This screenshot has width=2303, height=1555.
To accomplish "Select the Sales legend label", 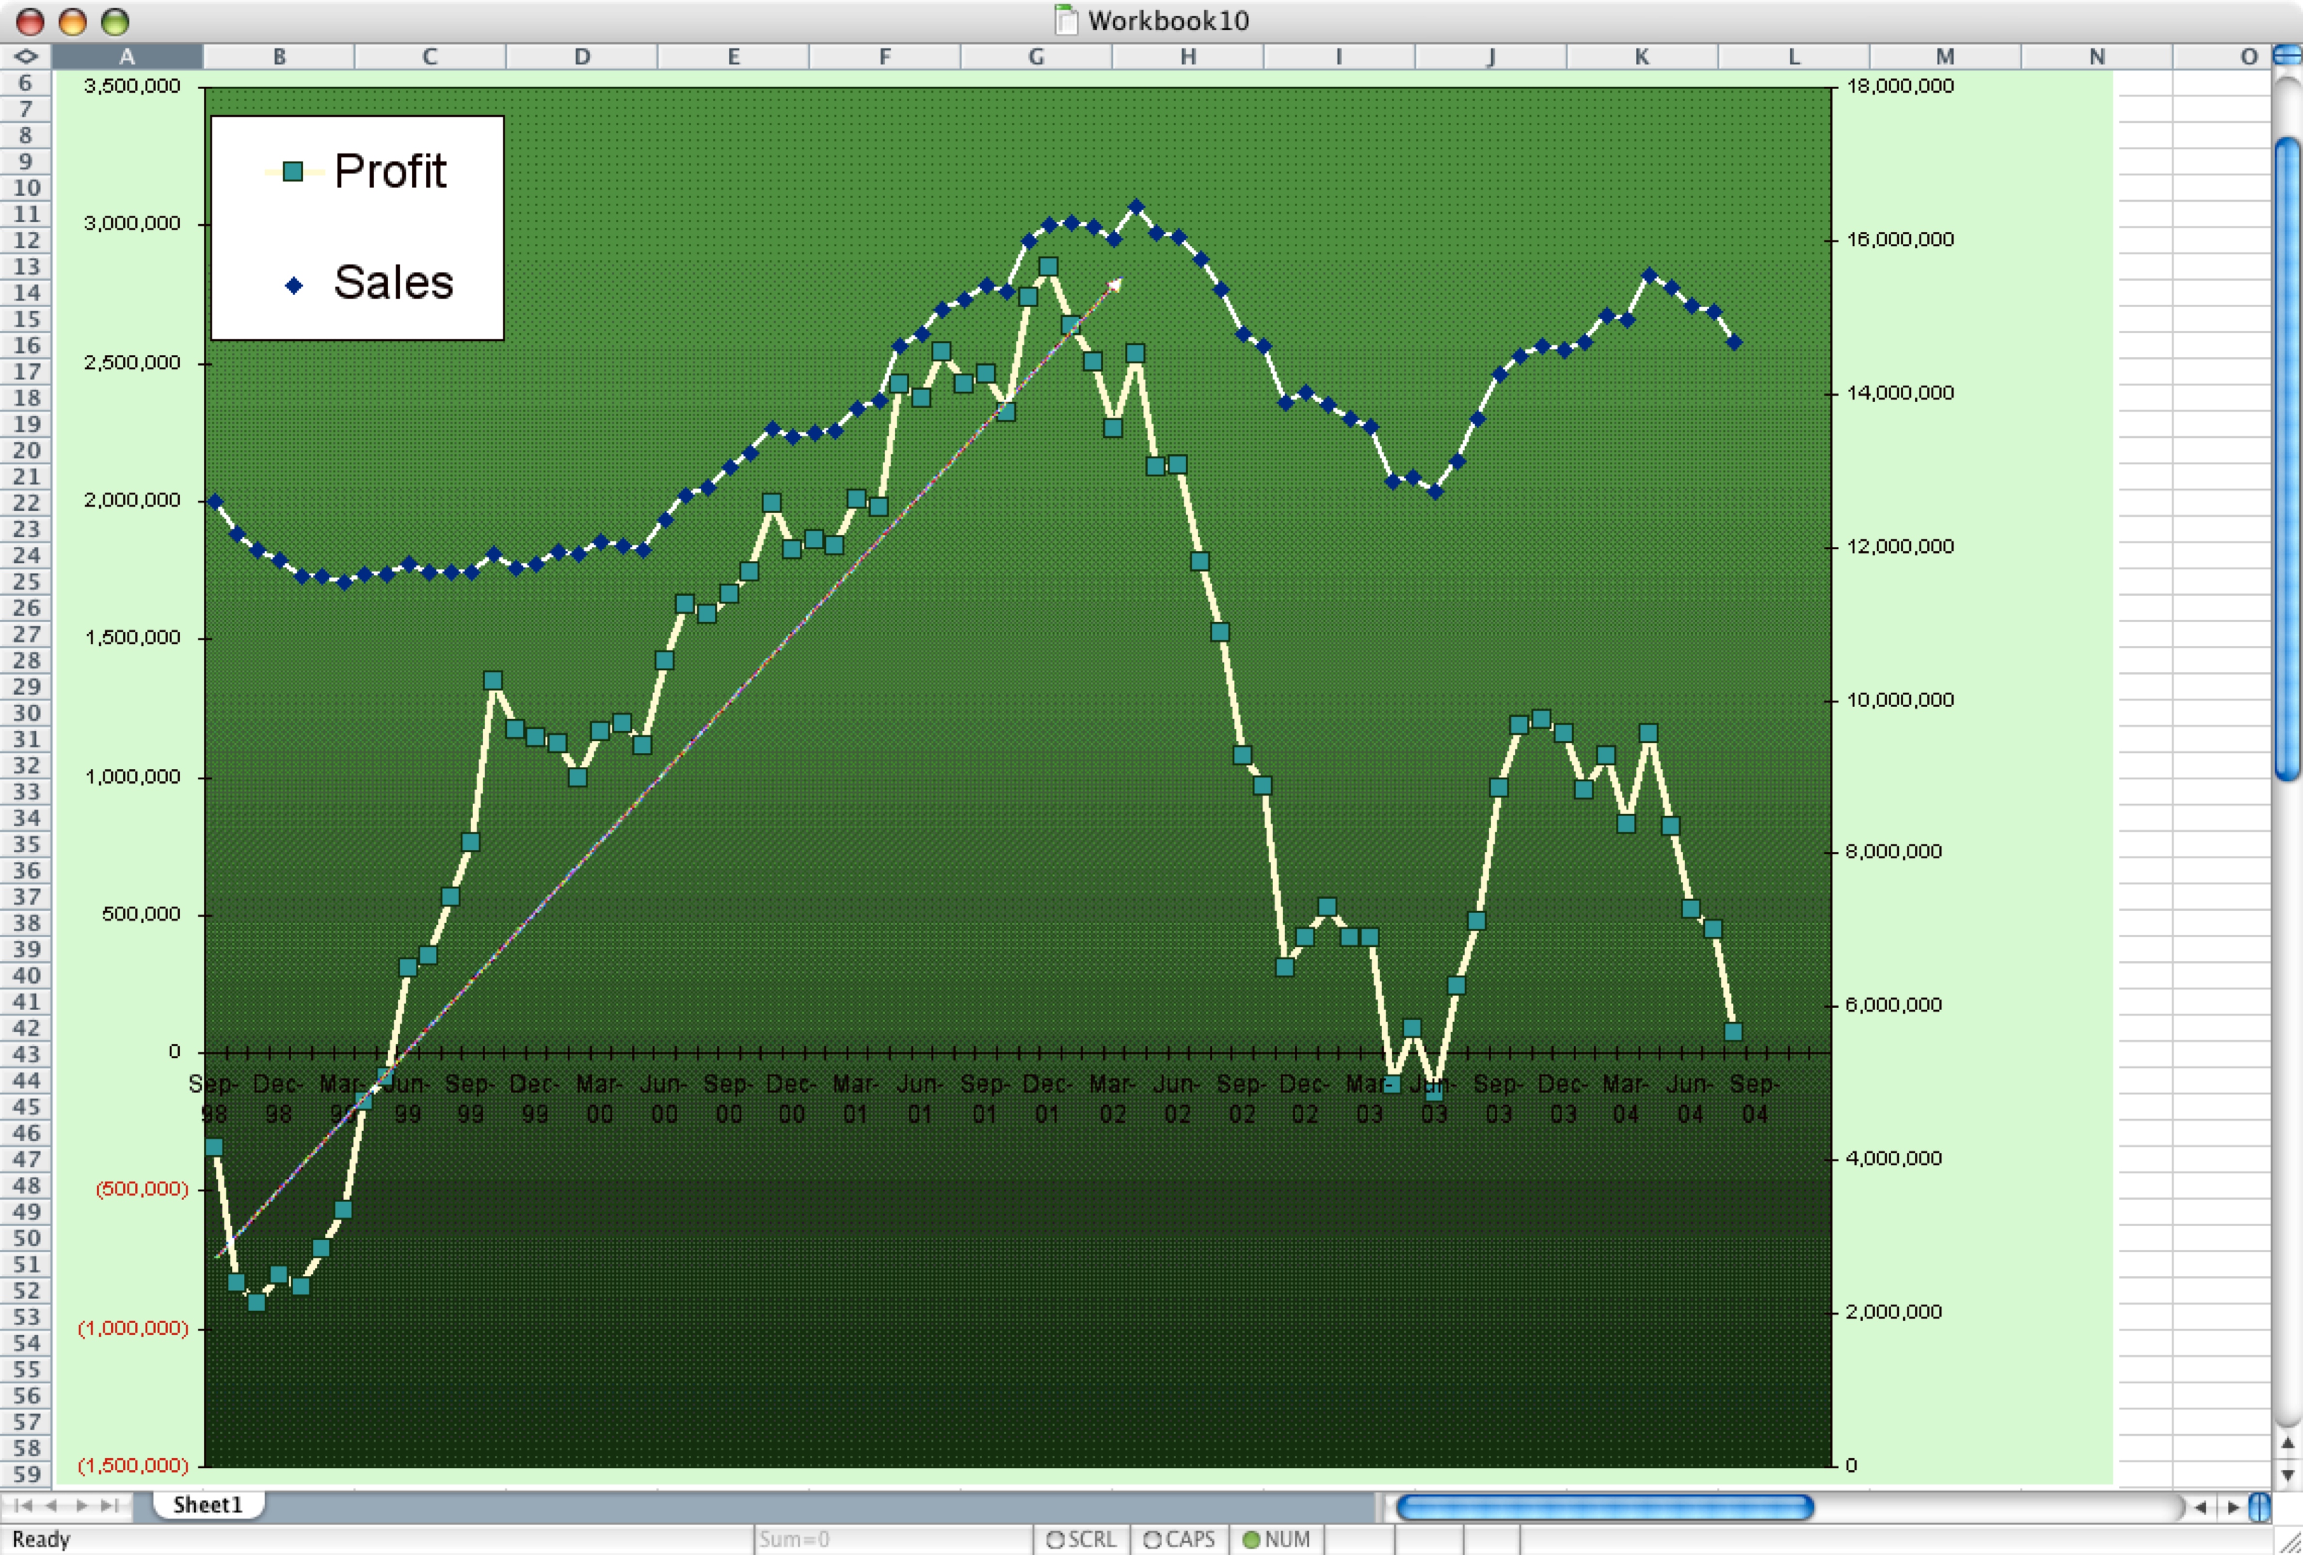I will [393, 282].
